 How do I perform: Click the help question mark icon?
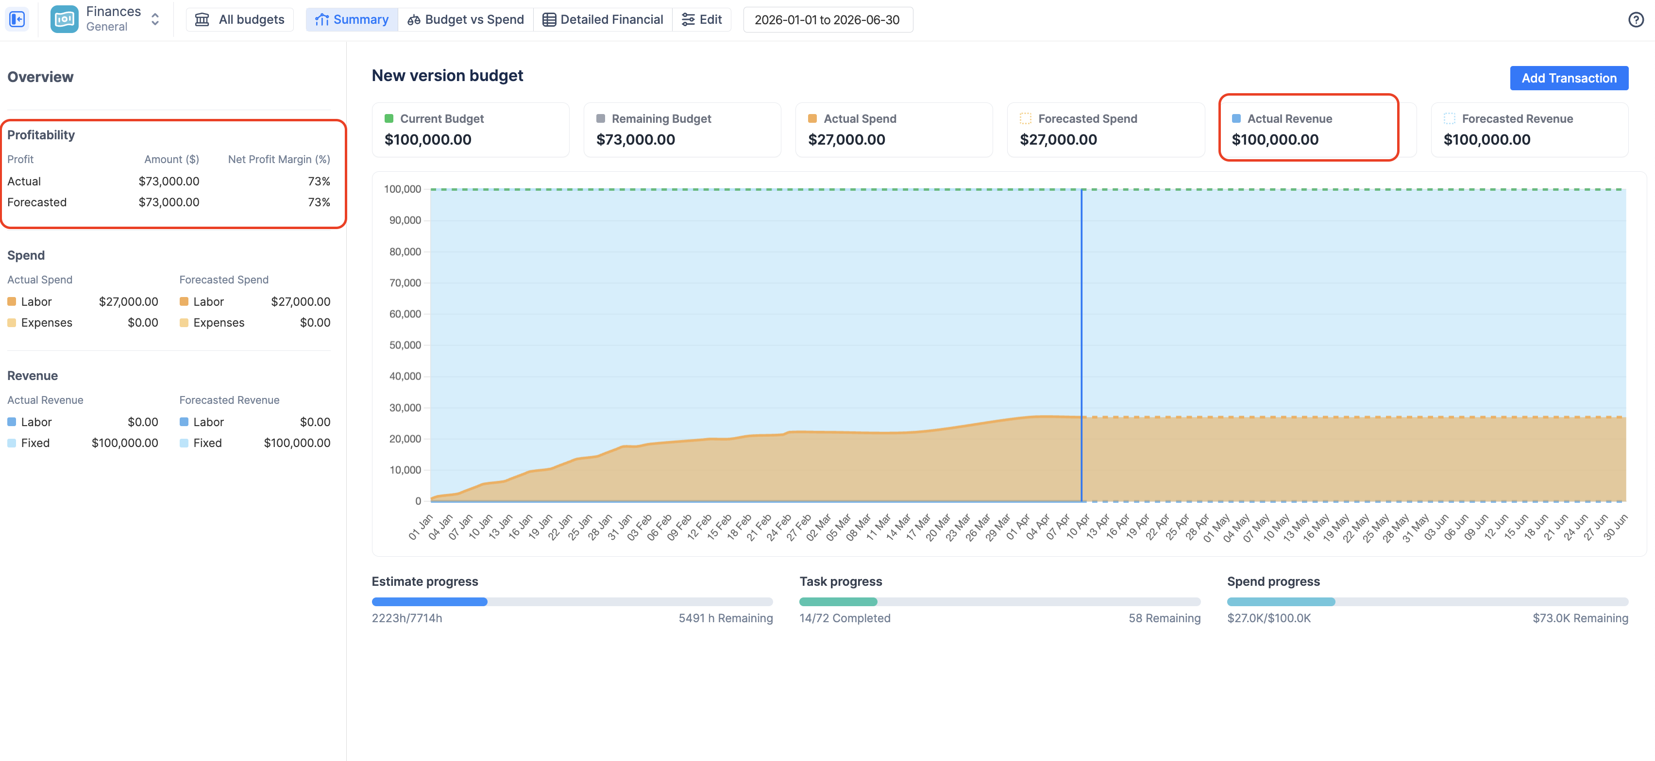pyautogui.click(x=1636, y=19)
